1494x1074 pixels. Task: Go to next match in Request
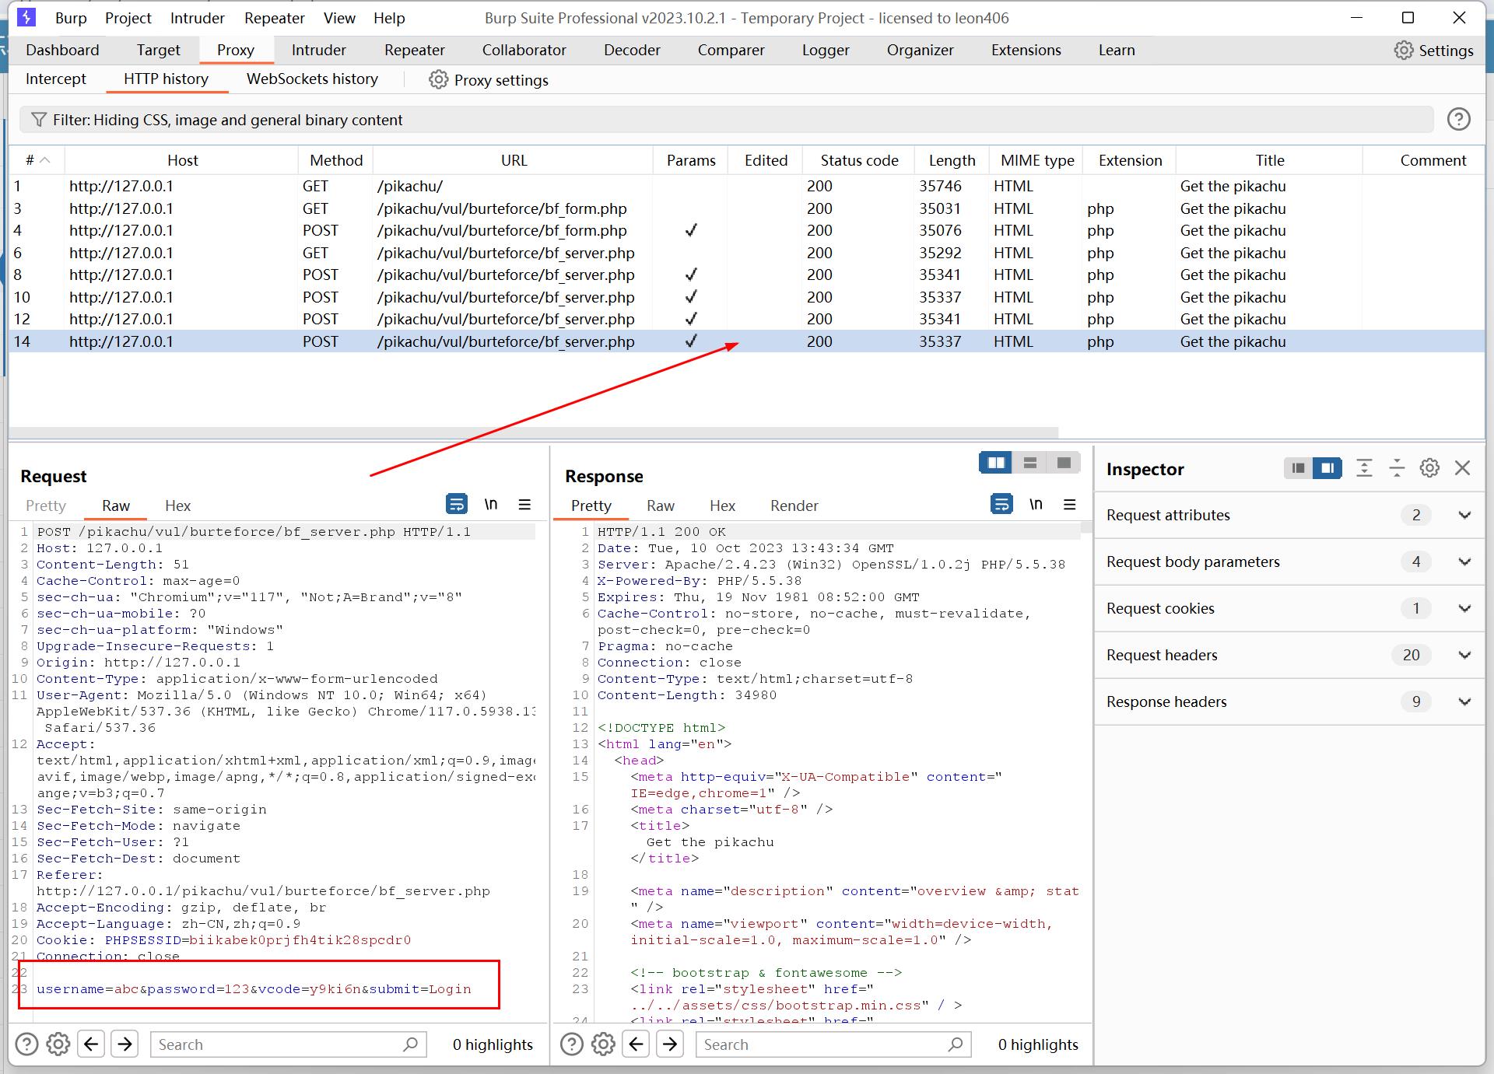(x=125, y=1044)
